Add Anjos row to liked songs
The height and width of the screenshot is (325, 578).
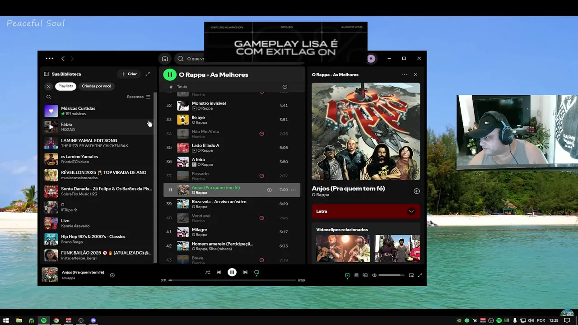pyautogui.click(x=269, y=190)
